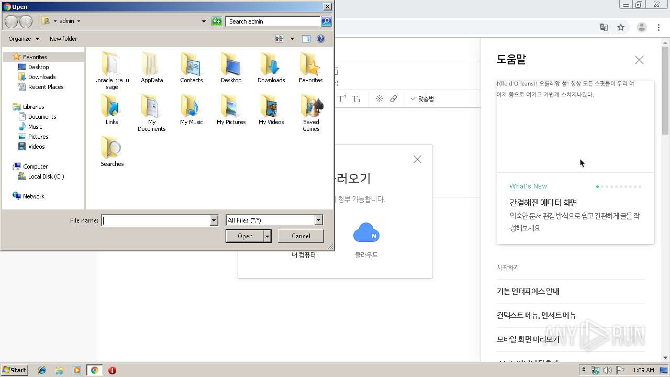This screenshot has width=670, height=377.
Task: Select the Links folder
Action: 112,110
